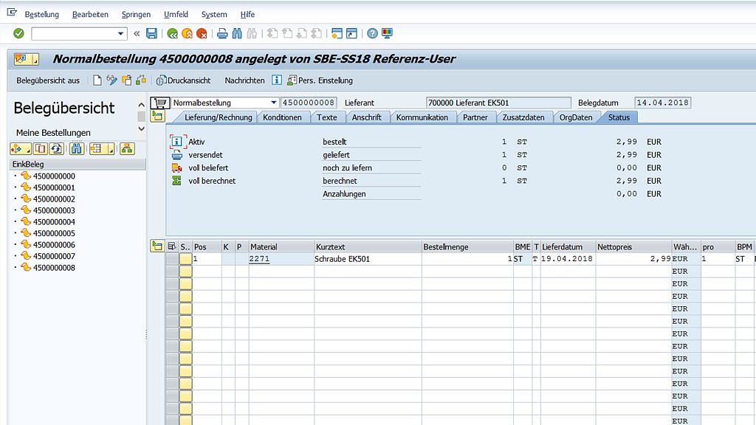The height and width of the screenshot is (425, 756).
Task: Select the row marker for item 1
Action: (x=172, y=259)
